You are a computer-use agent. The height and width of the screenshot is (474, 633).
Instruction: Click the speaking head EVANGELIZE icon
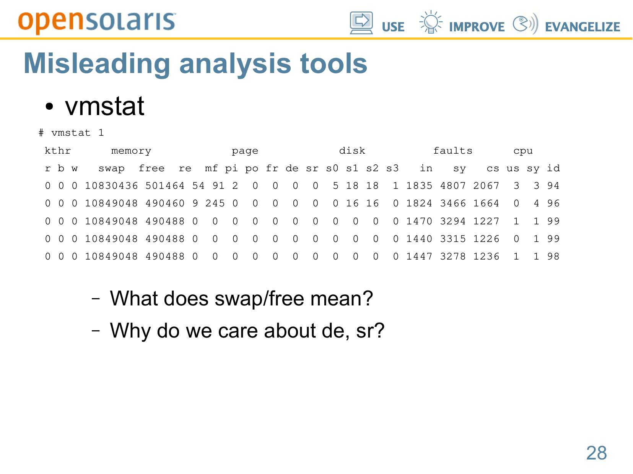525,24
